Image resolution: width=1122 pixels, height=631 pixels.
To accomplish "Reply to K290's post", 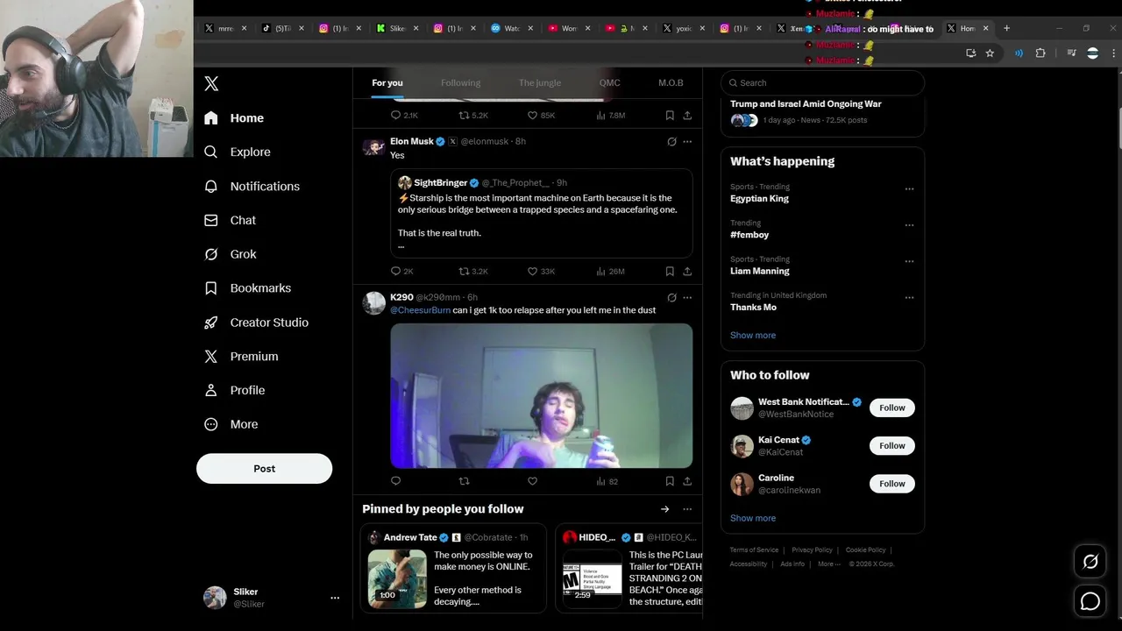I will [396, 481].
